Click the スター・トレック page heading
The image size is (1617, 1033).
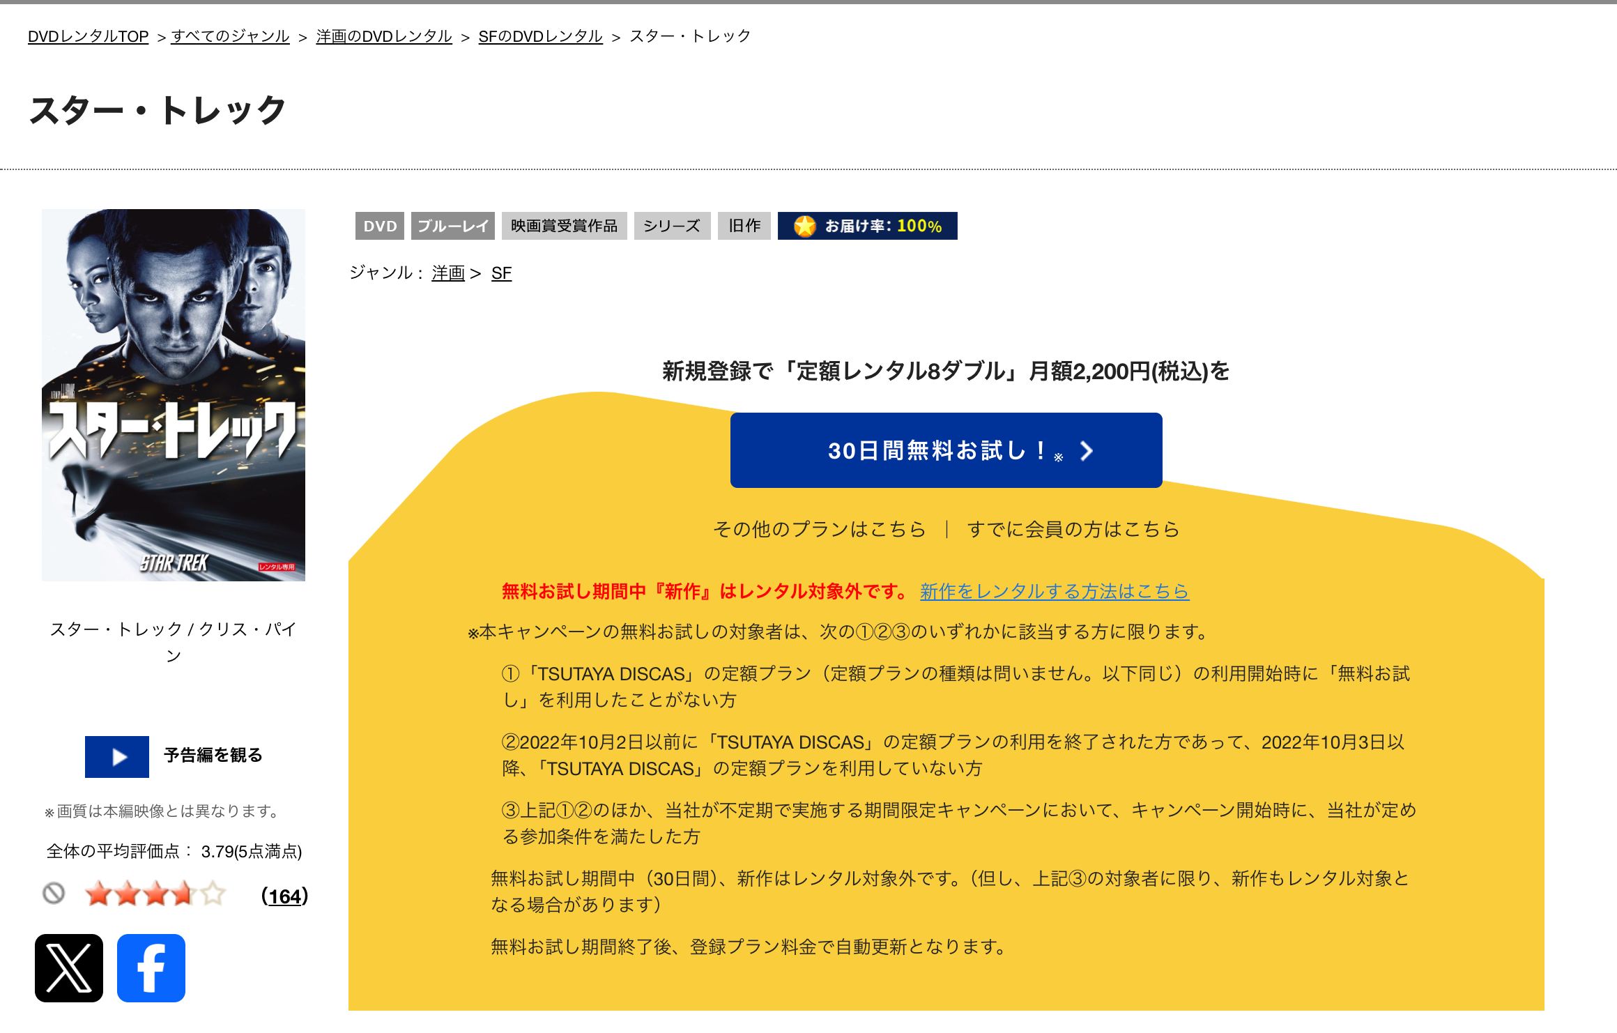[x=158, y=111]
